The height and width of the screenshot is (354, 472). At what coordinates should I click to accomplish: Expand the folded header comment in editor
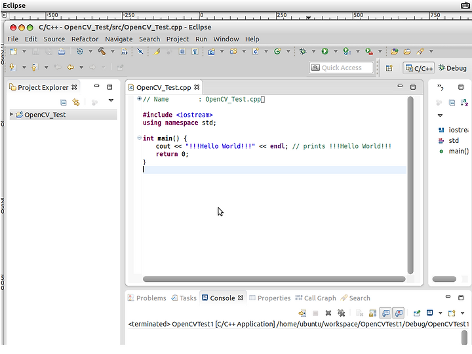pyautogui.click(x=139, y=98)
